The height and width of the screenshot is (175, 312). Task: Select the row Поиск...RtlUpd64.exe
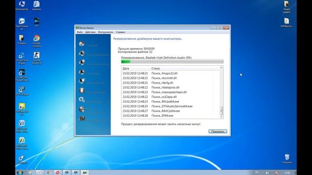point(171,102)
